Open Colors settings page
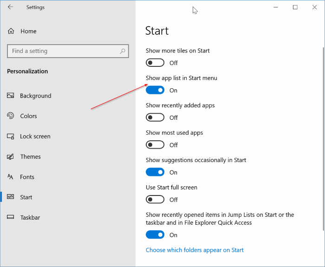Screen dimensions: 325x267 point(28,116)
